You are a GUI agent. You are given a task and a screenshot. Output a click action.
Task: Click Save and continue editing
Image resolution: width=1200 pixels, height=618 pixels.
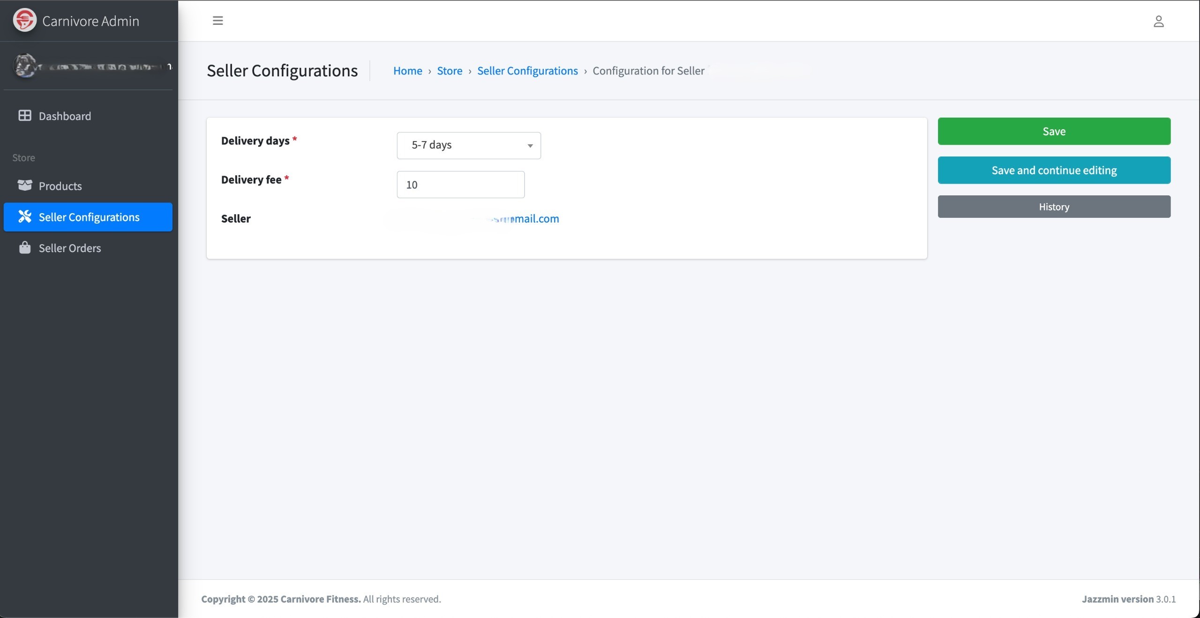point(1054,170)
